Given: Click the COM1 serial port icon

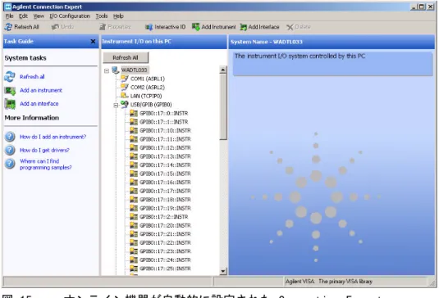Looking at the screenshot, I should 124,79.
